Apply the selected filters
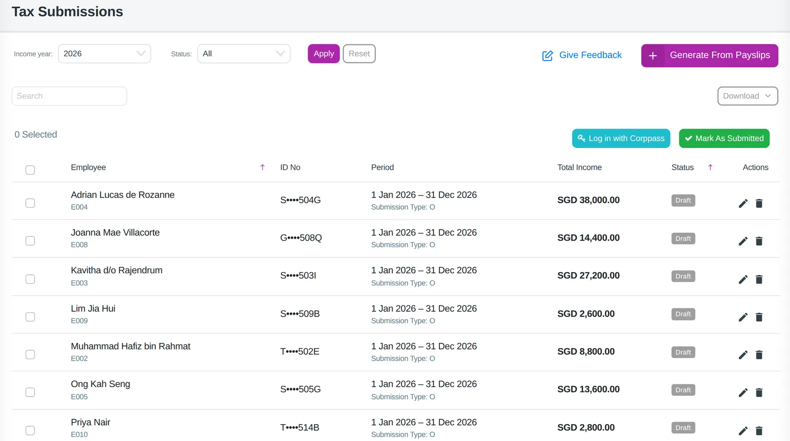Screen dimensions: 790x441 (323, 54)
